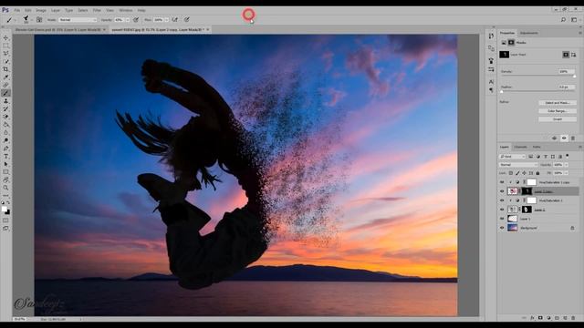The width and height of the screenshot is (584, 328).
Task: Hide the Layer 2 layer
Action: point(502,210)
